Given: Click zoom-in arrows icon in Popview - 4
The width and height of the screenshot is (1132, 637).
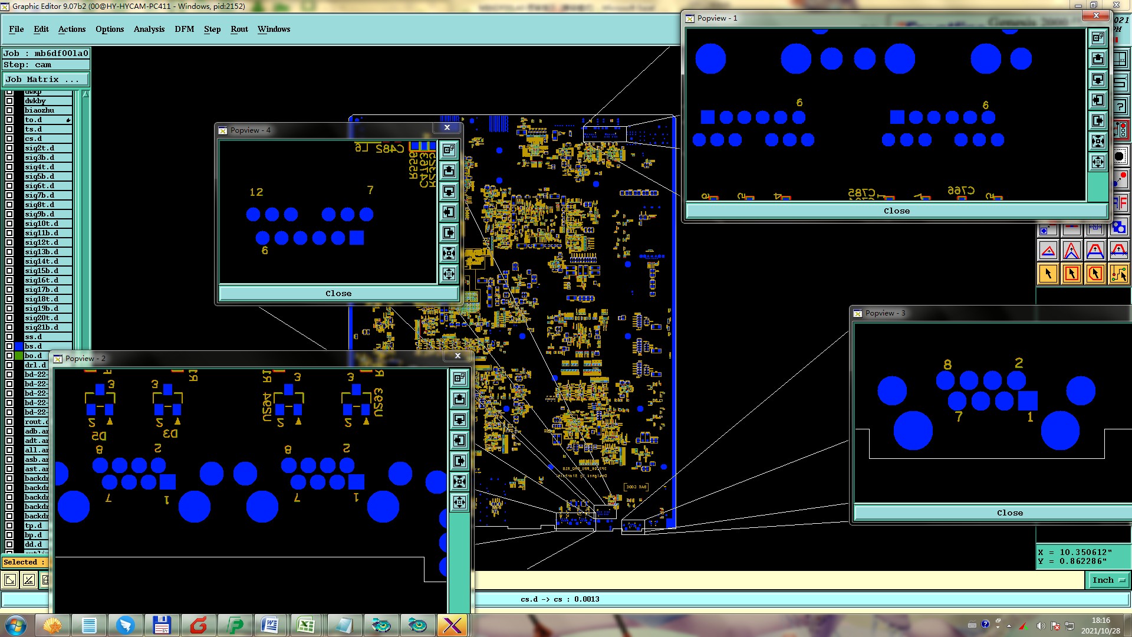Looking at the screenshot, I should [449, 254].
